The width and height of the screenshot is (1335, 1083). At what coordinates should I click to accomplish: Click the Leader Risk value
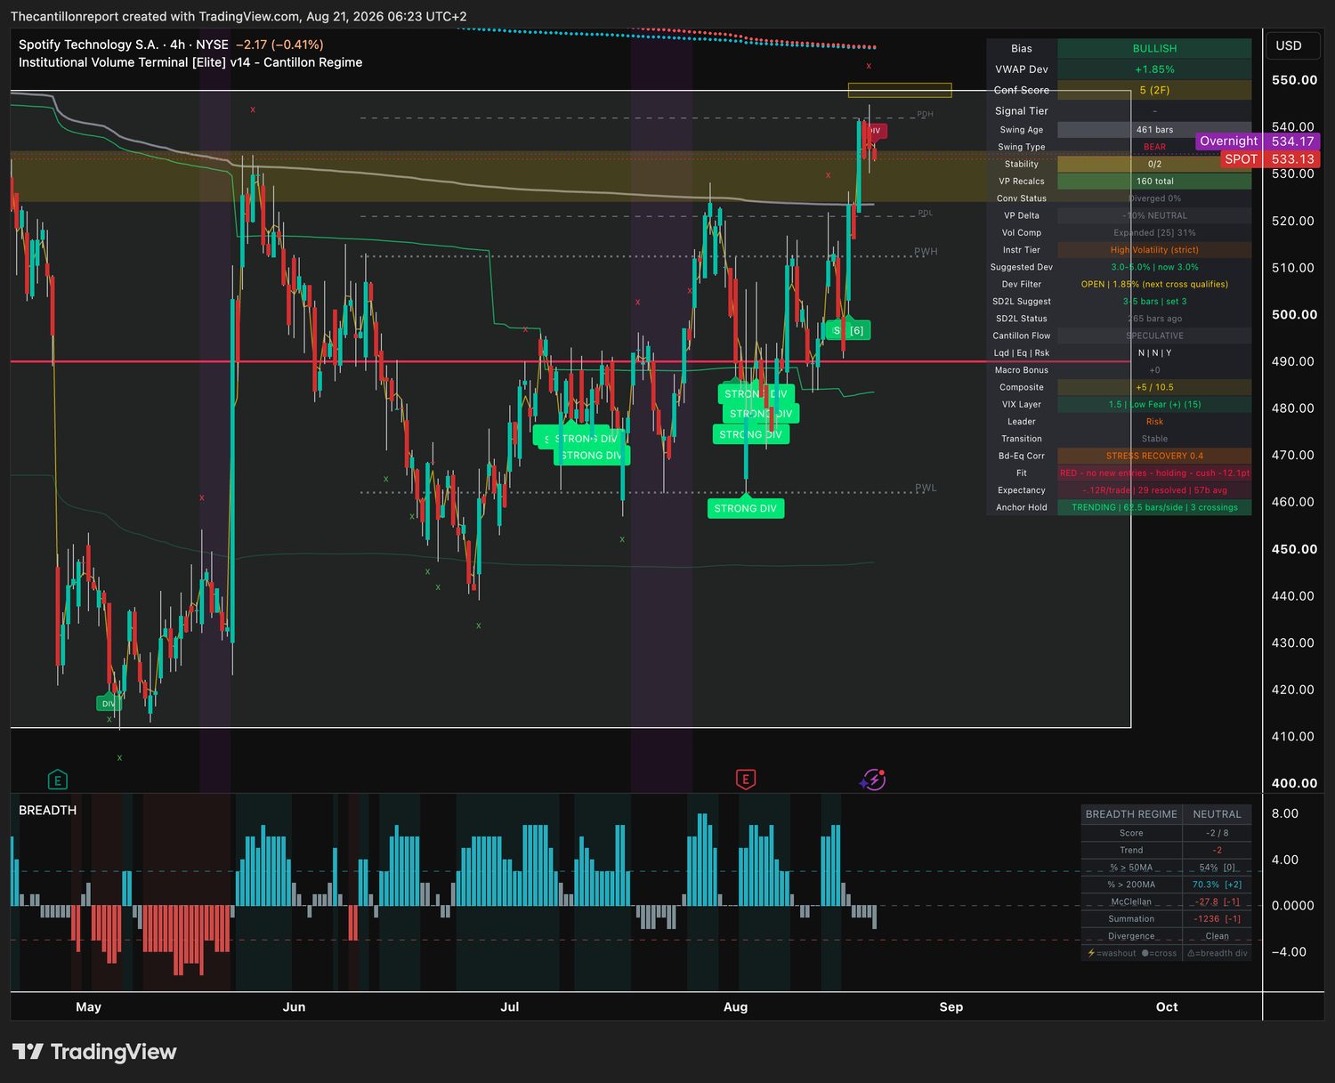(1154, 422)
